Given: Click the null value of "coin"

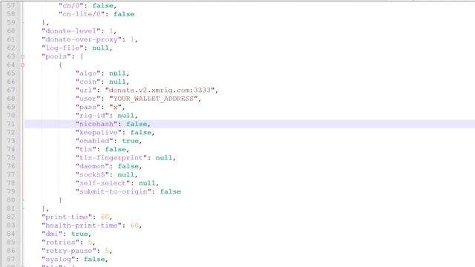Looking at the screenshot, I should click(x=117, y=82).
